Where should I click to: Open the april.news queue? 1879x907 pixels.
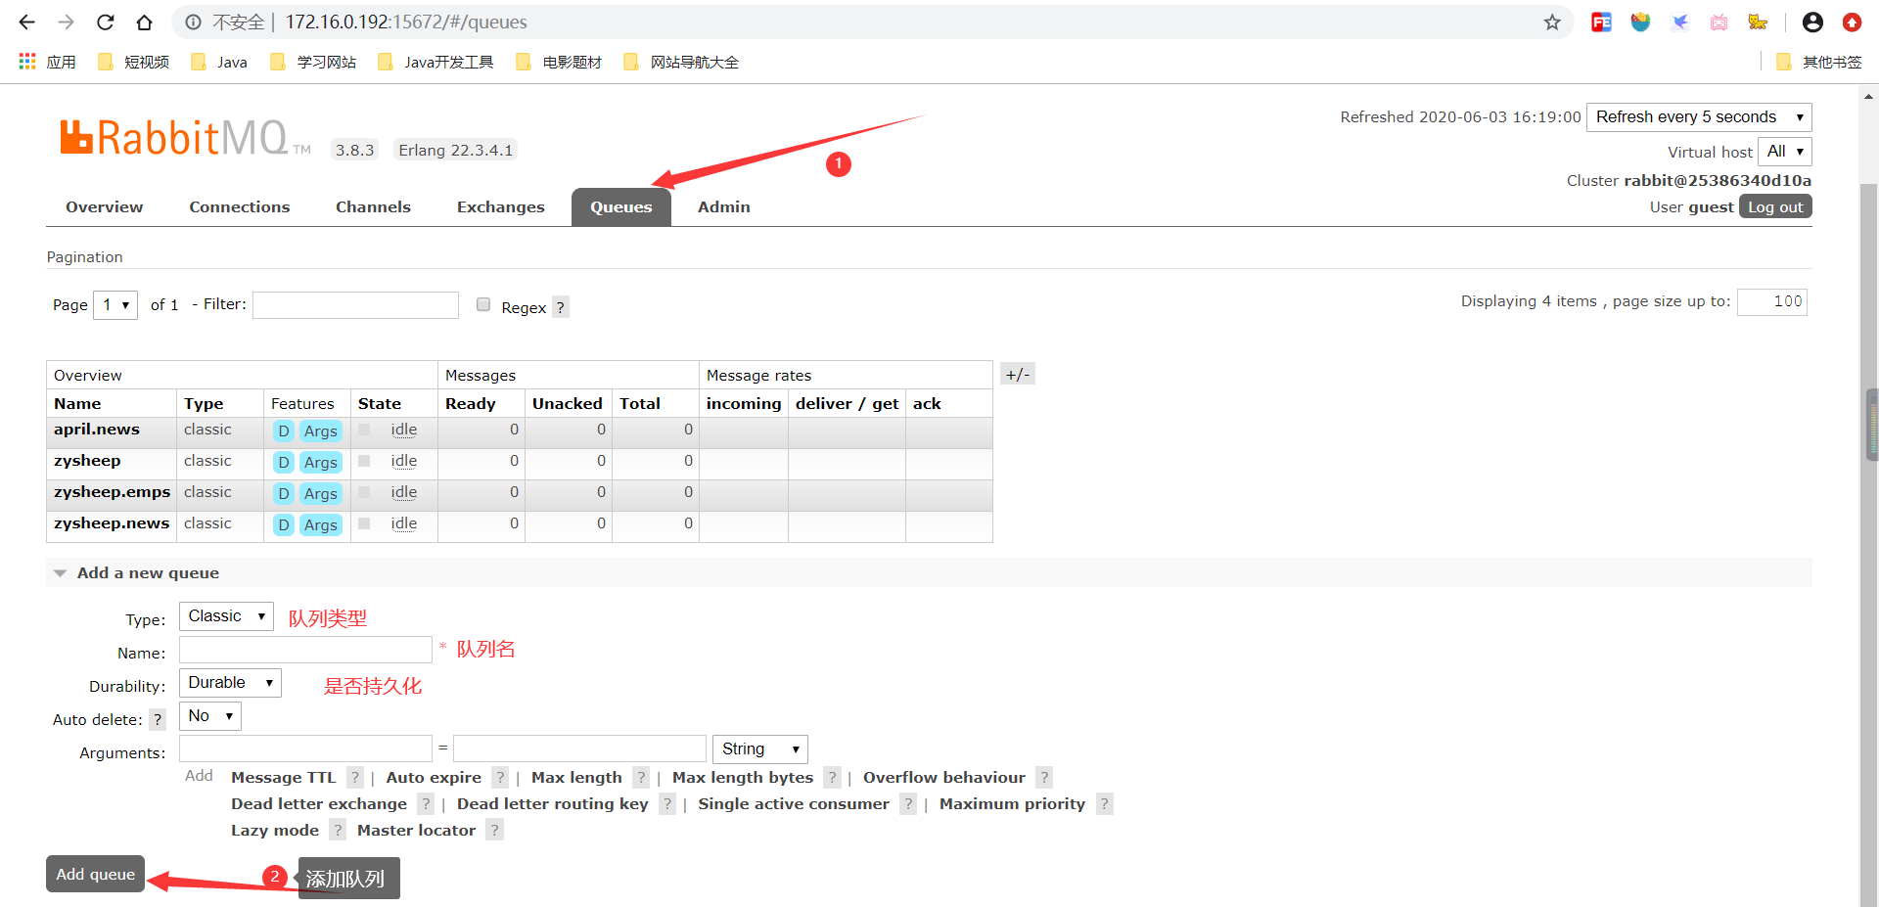coord(97,429)
